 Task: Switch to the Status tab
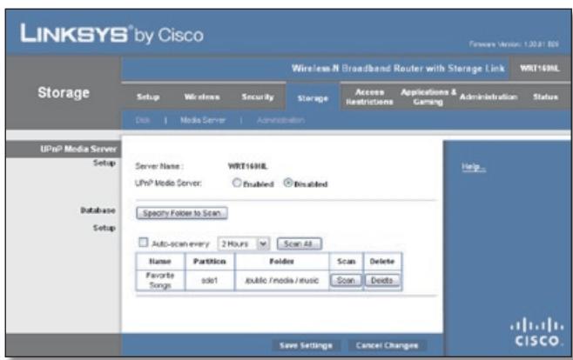(545, 97)
